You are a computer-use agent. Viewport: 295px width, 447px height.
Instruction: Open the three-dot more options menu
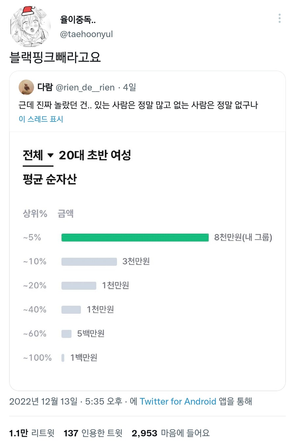click(279, 18)
